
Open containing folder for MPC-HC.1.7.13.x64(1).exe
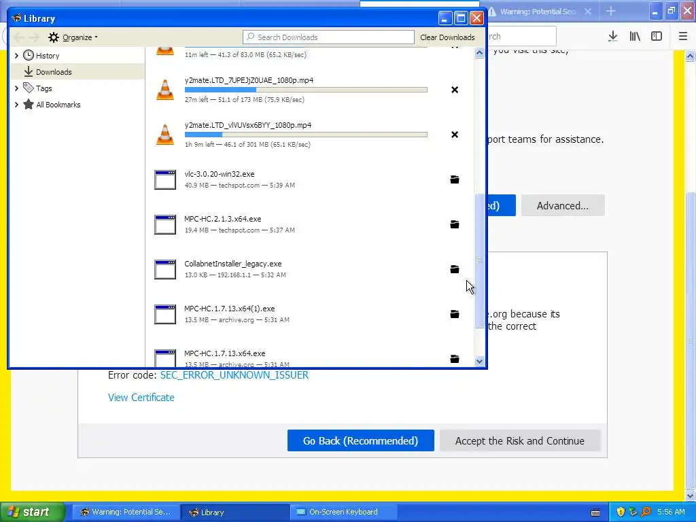(455, 314)
